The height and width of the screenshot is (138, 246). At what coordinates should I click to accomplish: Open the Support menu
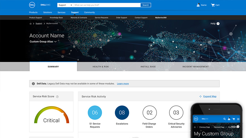75,12
